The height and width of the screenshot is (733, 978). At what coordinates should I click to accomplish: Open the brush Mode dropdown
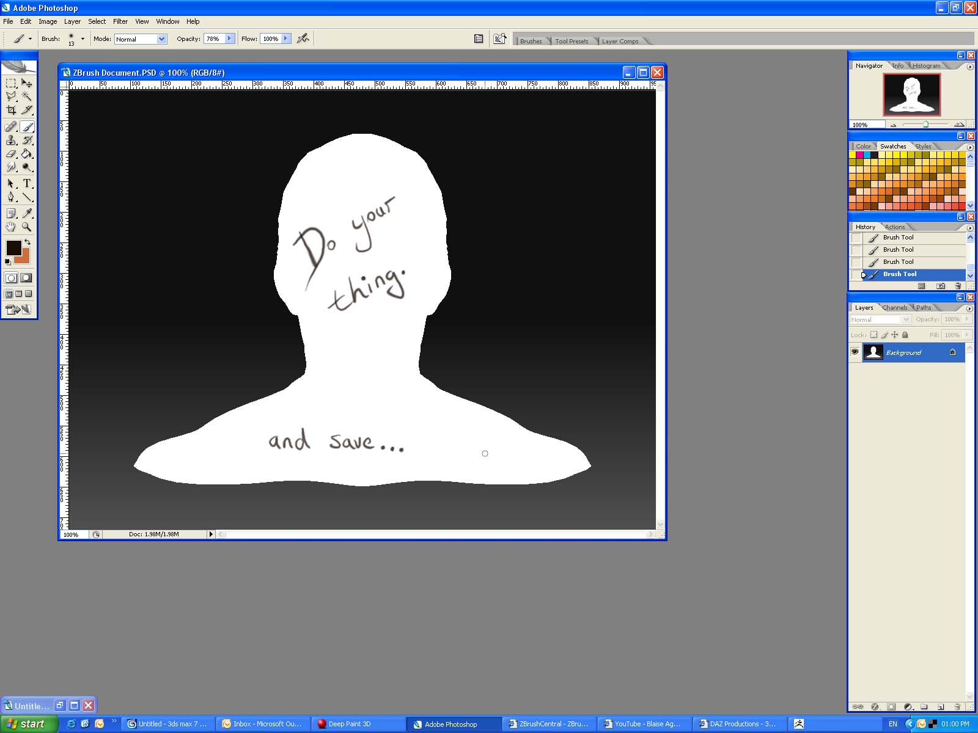click(x=161, y=38)
